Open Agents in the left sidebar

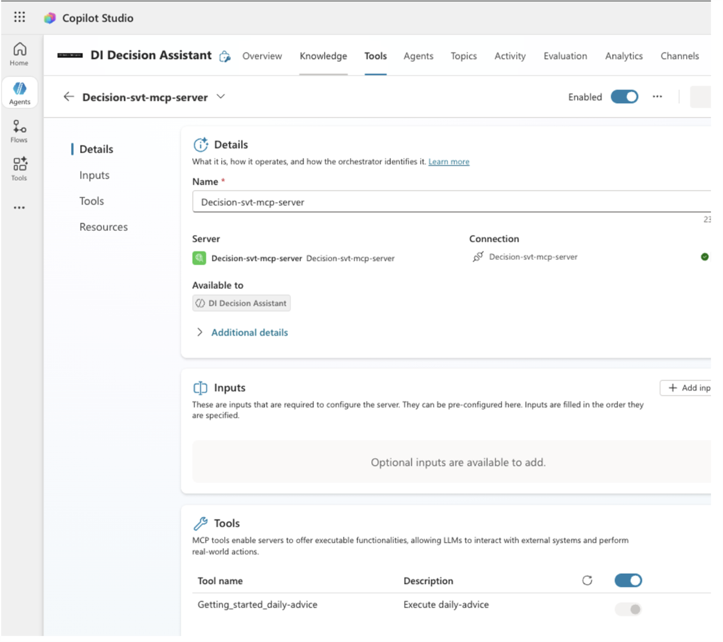(19, 93)
